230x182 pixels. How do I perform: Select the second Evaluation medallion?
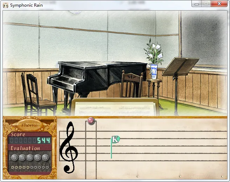click(x=22, y=157)
